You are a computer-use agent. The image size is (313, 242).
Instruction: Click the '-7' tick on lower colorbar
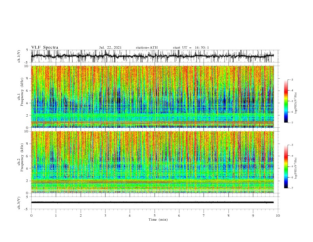291,188
